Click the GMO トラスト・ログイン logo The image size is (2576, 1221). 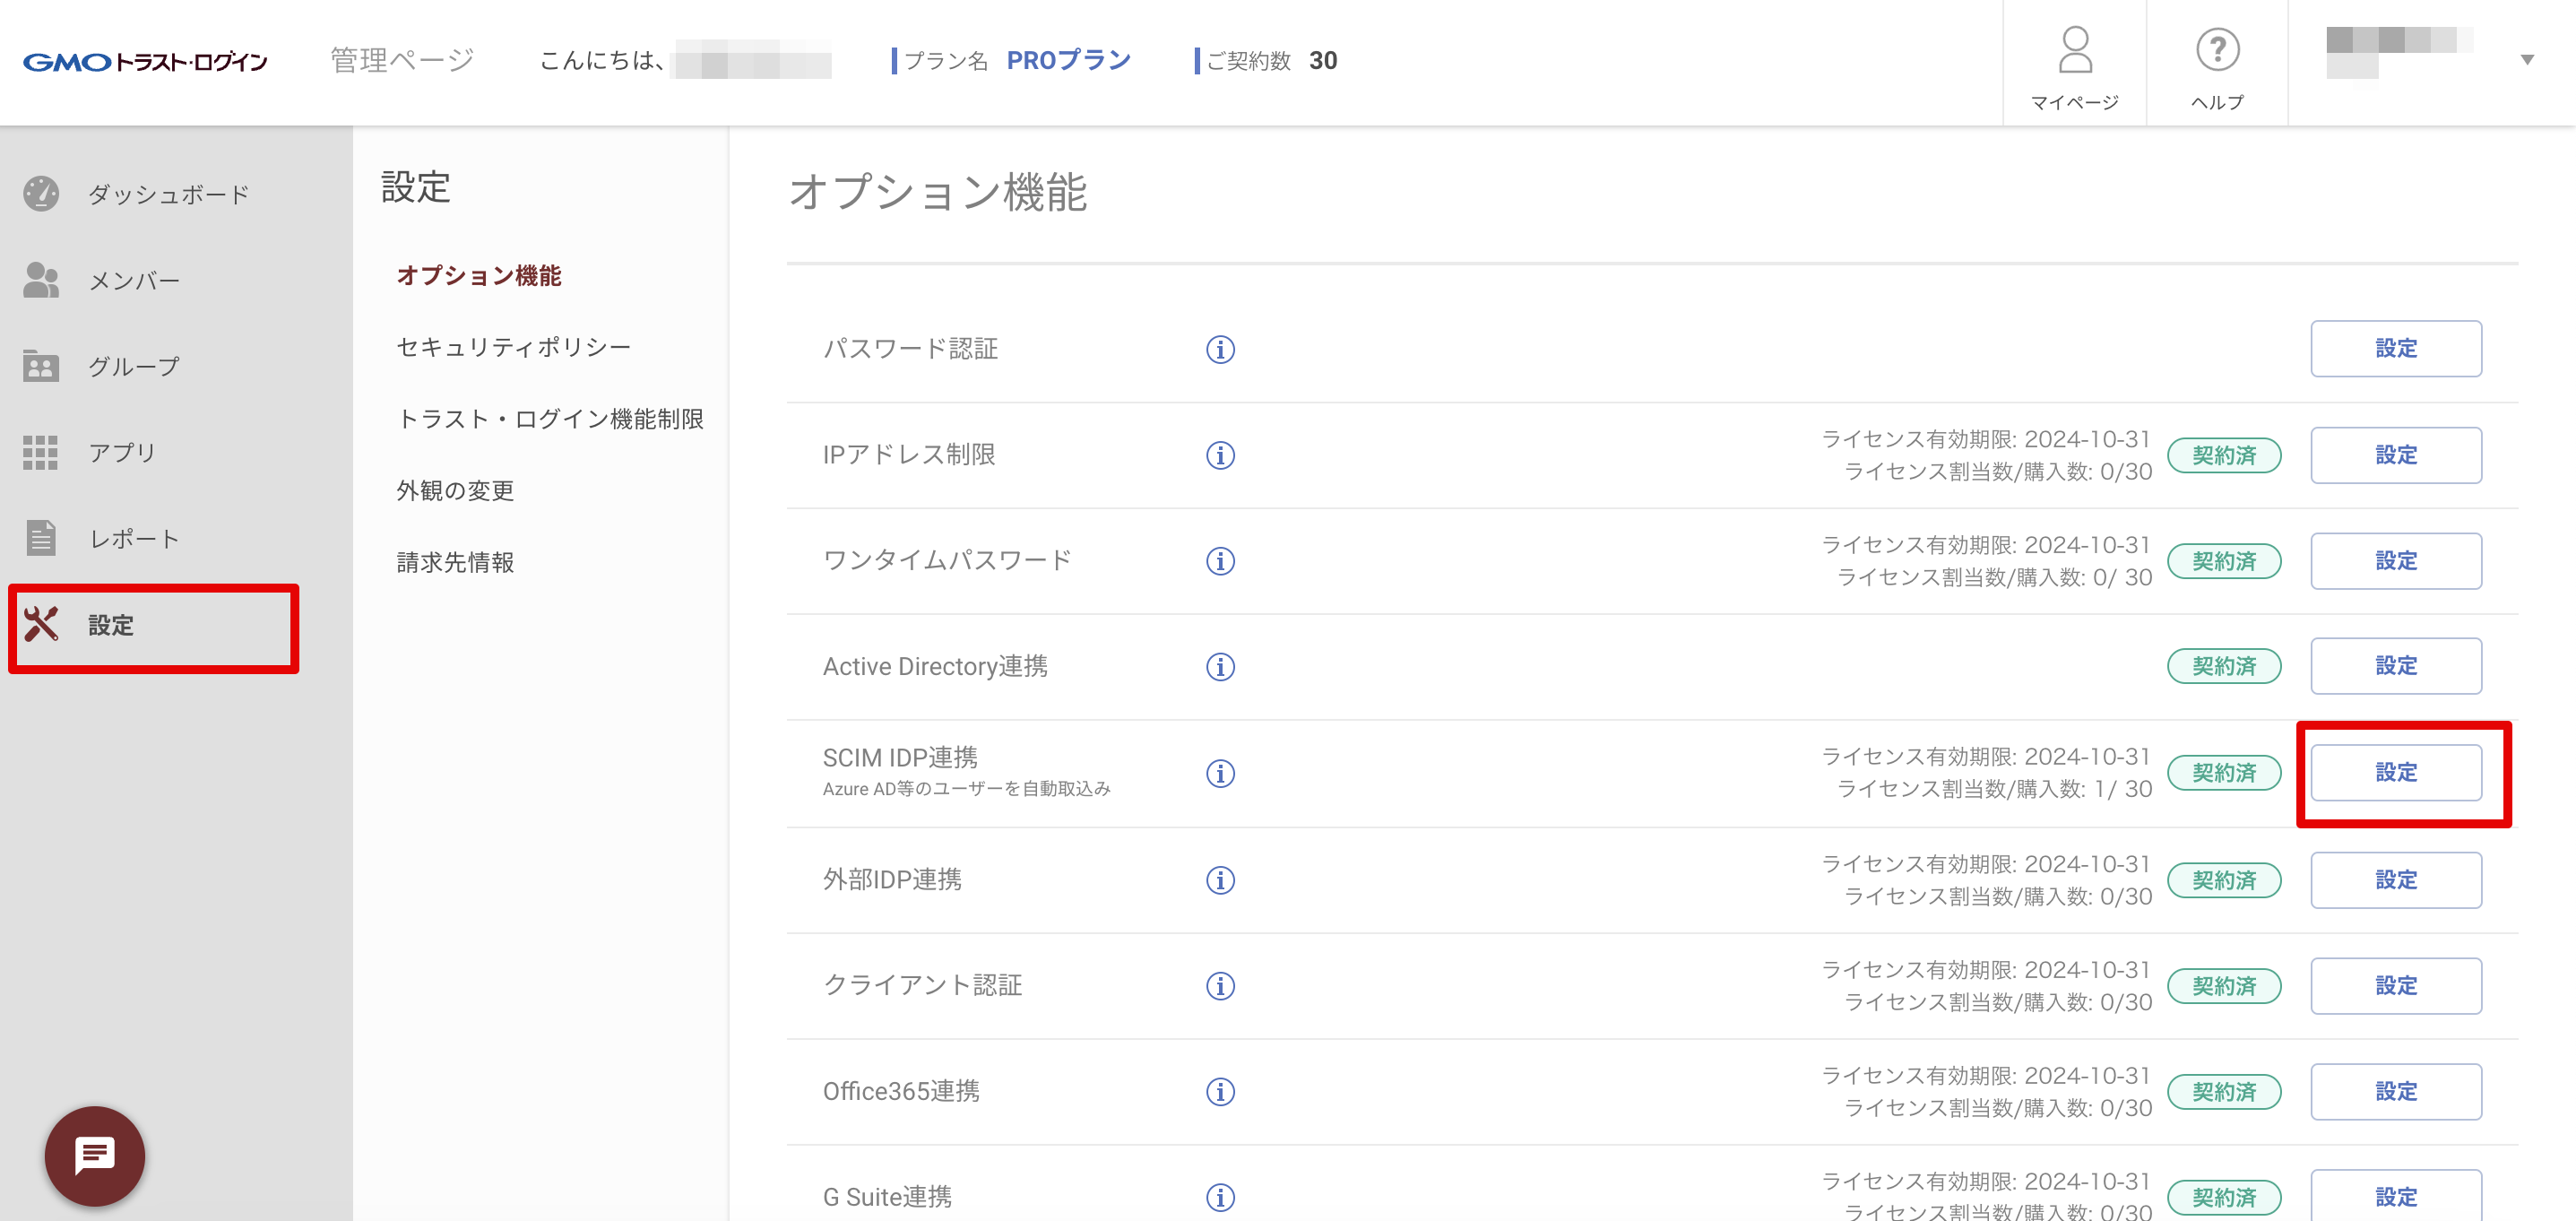[x=145, y=62]
